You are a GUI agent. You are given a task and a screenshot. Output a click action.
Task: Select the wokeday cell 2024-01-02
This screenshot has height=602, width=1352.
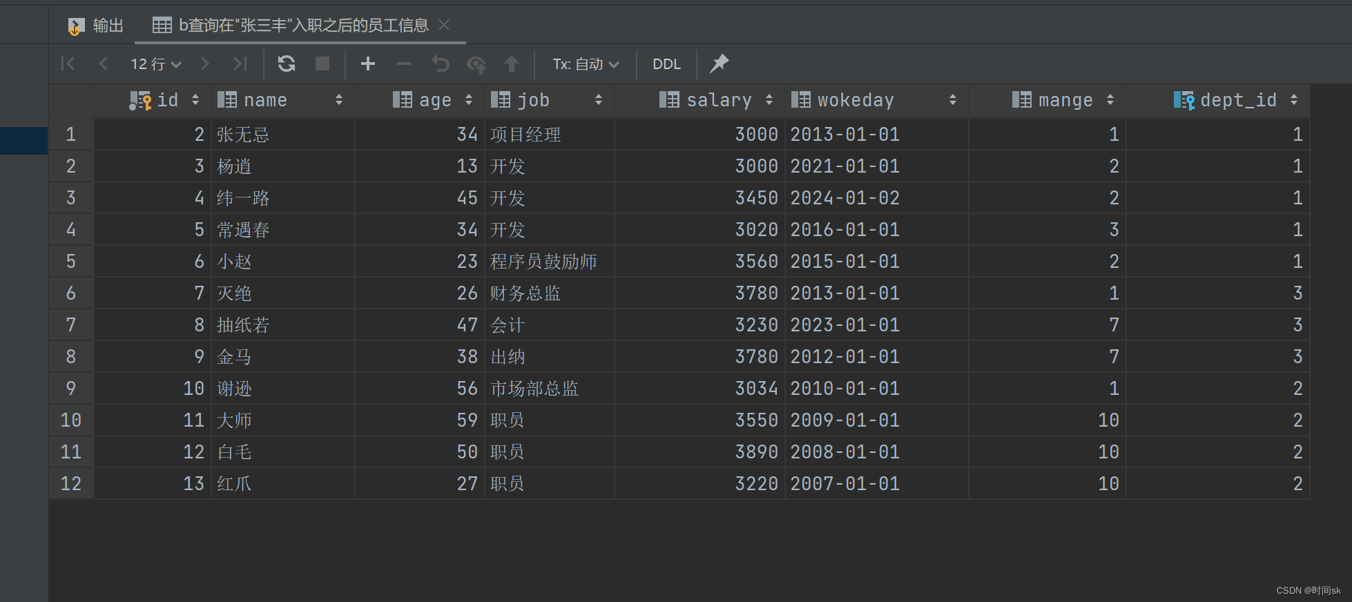877,198
